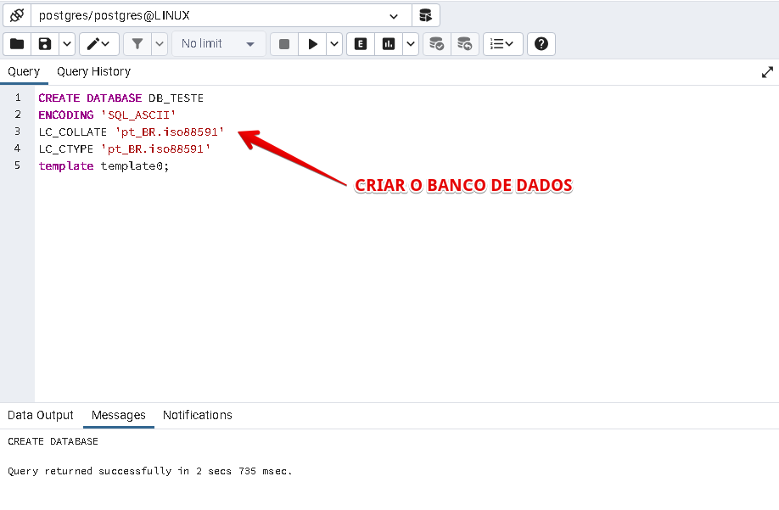Click the Explain Analyze chart icon
This screenshot has width=779, height=510.
coord(389,44)
